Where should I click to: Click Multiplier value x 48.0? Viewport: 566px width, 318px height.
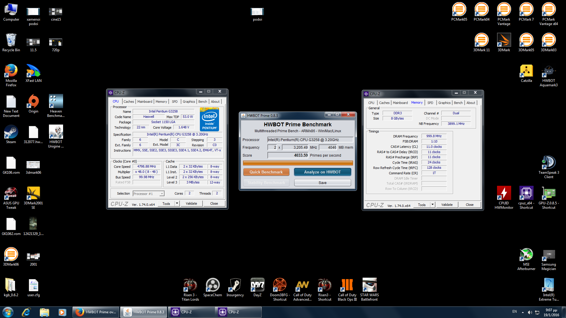click(x=147, y=172)
